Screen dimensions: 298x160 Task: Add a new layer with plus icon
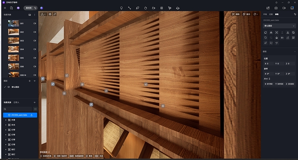coord(29,81)
